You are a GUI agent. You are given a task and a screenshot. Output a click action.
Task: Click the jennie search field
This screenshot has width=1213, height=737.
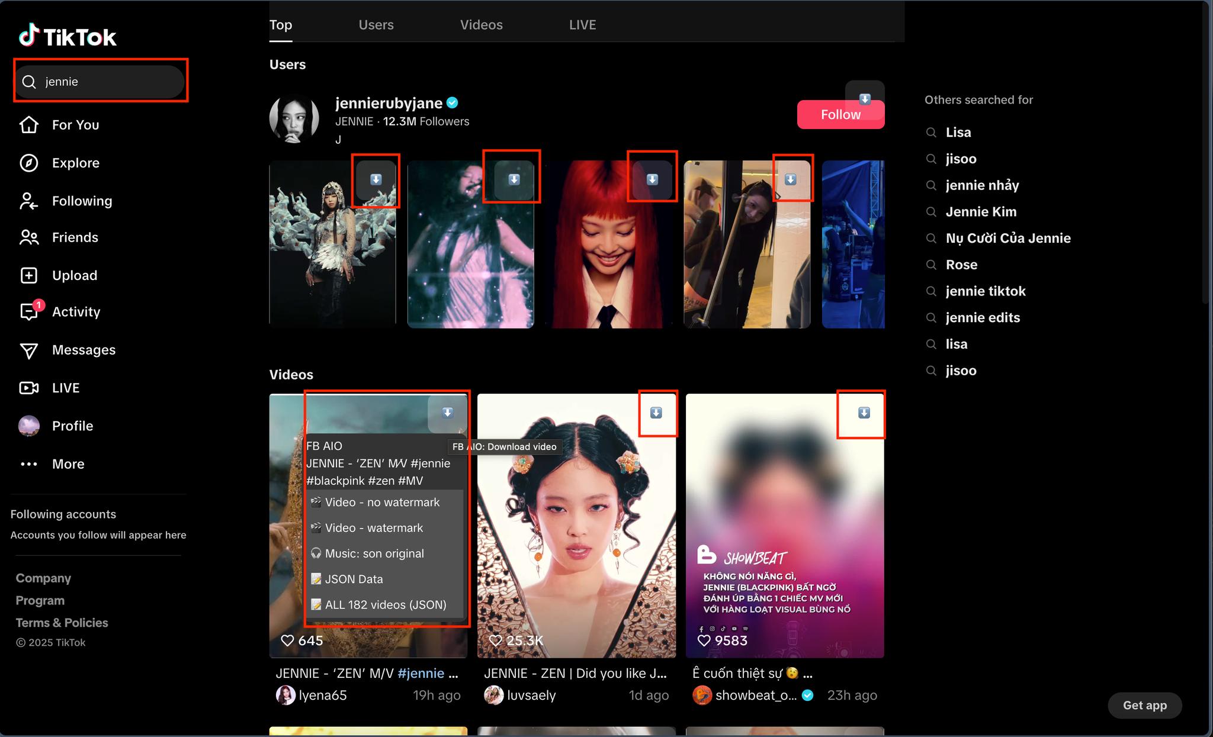(101, 82)
